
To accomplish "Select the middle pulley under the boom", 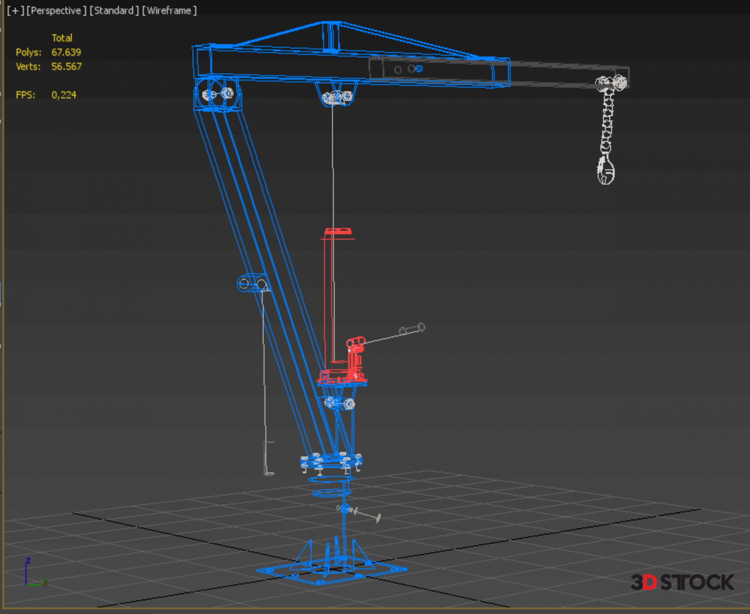I will coord(337,97).
